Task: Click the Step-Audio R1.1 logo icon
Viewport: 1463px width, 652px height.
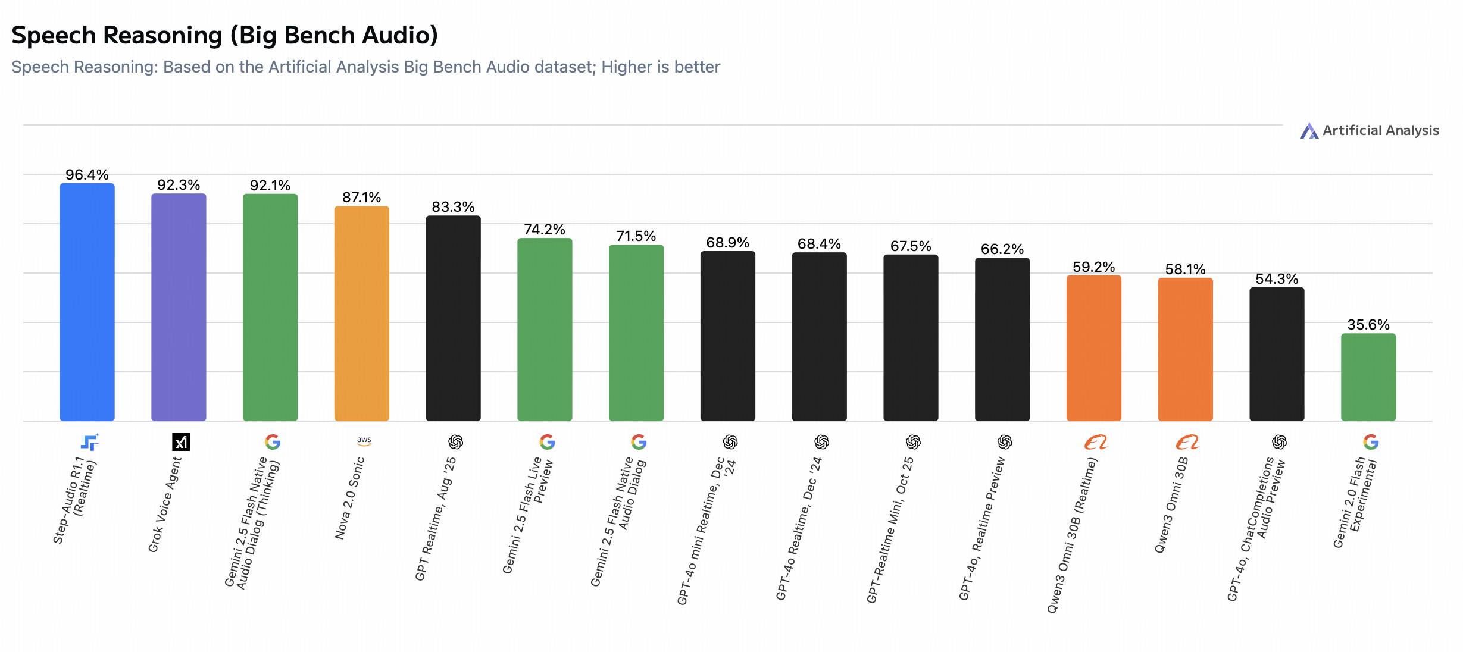Action: tap(89, 442)
